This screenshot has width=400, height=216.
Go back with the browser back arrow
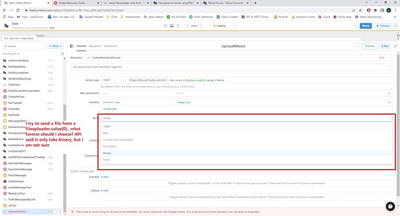(x=4, y=10)
